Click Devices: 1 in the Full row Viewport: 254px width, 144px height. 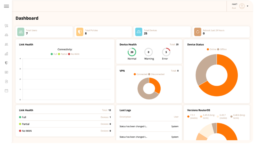click(106, 117)
